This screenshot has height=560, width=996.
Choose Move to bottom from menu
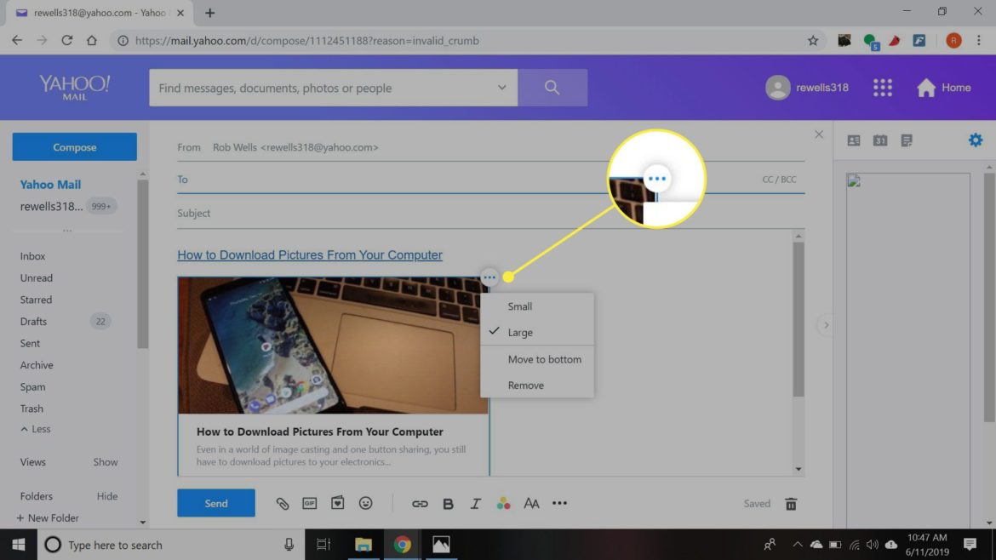pos(544,359)
